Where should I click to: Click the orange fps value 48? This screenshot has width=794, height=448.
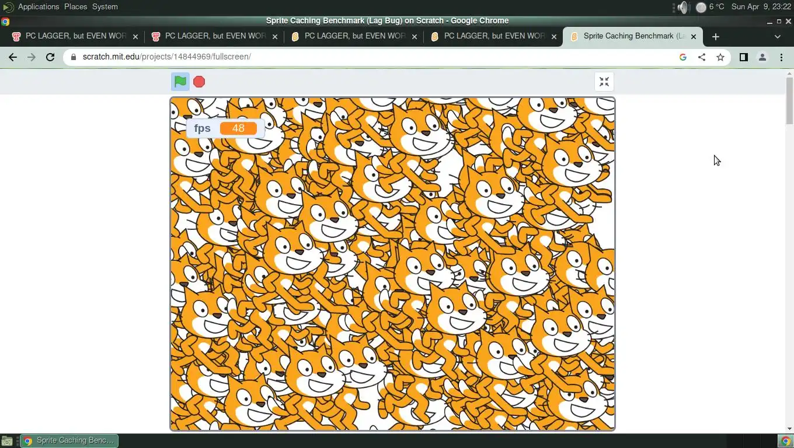pos(238,128)
